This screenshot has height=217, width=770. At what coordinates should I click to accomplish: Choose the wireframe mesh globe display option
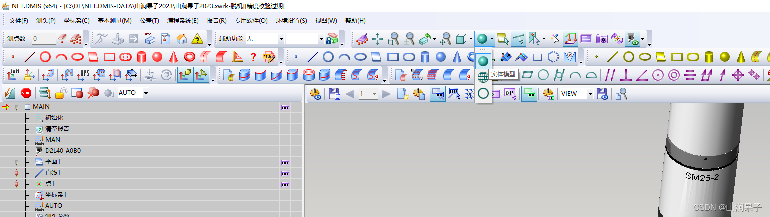[483, 77]
